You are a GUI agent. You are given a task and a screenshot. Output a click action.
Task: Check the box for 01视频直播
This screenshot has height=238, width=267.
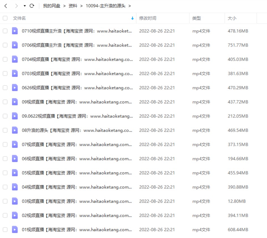point(5,230)
